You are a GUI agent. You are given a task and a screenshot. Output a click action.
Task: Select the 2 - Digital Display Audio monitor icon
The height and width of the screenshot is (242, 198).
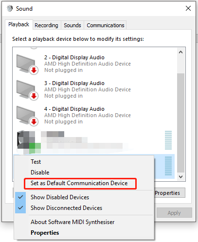pyautogui.click(x=27, y=64)
